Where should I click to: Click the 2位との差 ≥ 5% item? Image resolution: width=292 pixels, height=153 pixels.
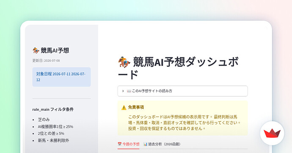[51, 134]
